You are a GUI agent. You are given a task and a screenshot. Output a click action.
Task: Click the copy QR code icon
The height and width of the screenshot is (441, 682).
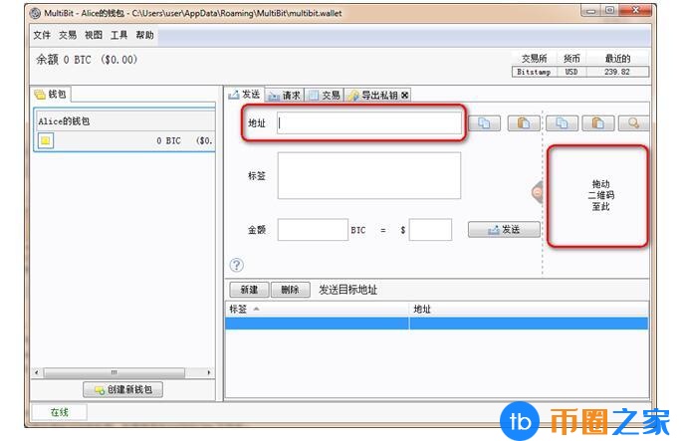pos(562,123)
